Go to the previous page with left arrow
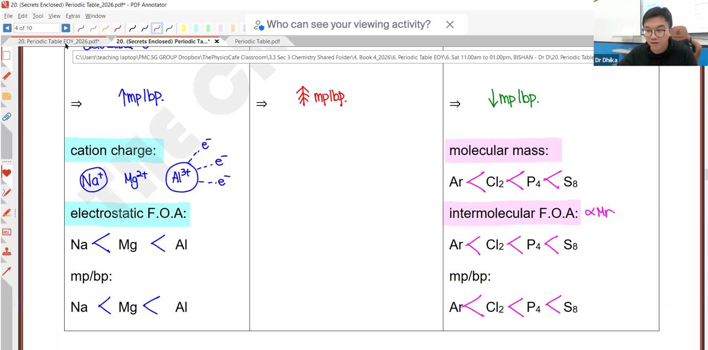Screen dimensions: 708x350 7,28
